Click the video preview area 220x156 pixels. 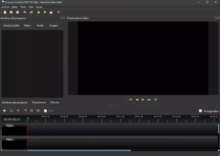[143, 58]
